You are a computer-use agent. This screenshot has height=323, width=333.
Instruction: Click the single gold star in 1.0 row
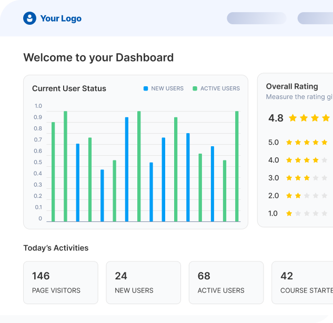point(289,214)
